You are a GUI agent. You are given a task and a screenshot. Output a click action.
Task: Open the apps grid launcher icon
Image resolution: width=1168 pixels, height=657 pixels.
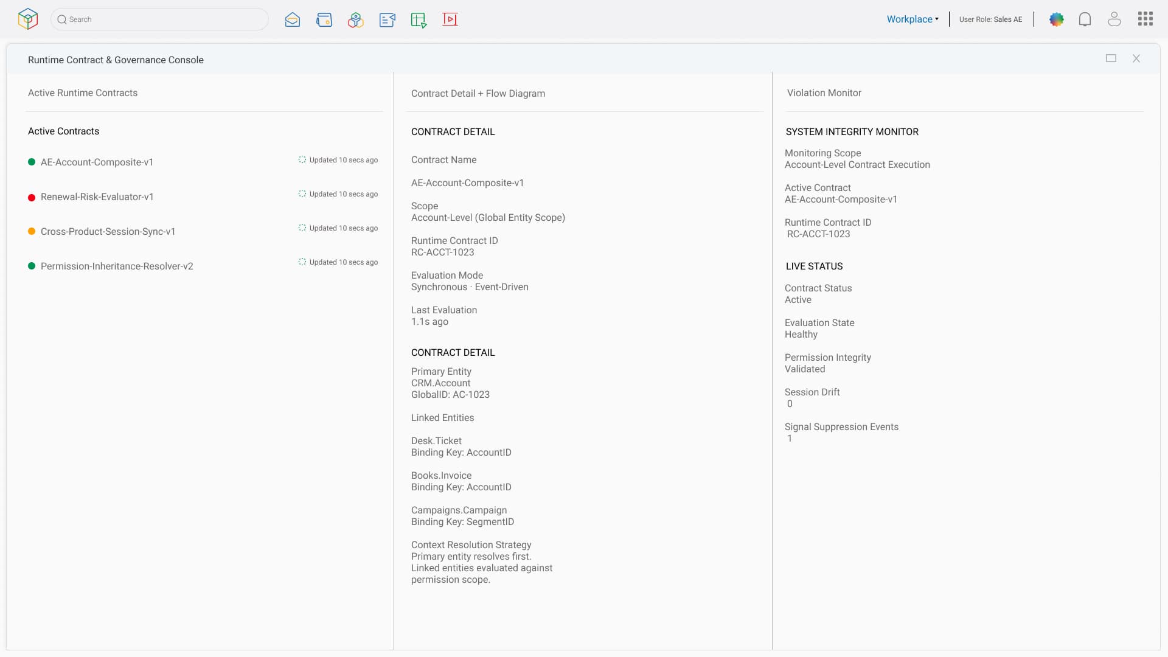pyautogui.click(x=1145, y=19)
